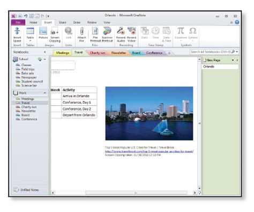The height and width of the screenshot is (212, 254).
Task: Open the Charity run section tab
Action: pyautogui.click(x=98, y=53)
